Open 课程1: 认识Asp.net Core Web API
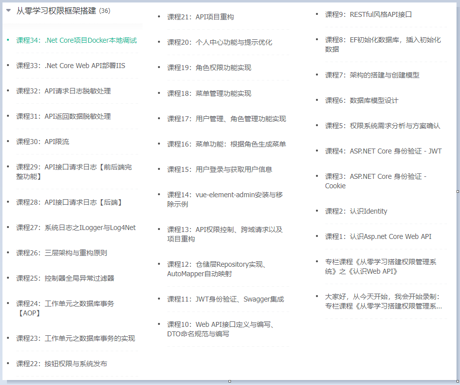 pos(378,236)
